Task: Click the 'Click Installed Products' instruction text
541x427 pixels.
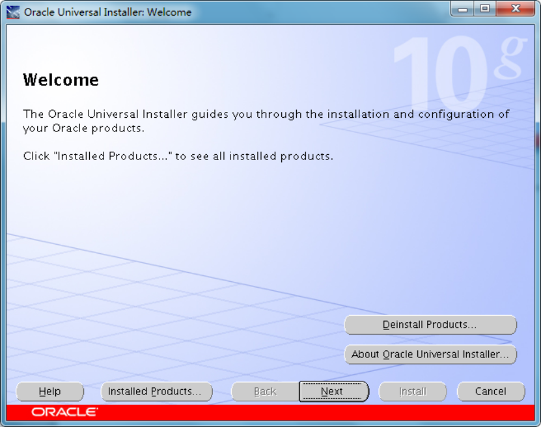Action: (178, 156)
